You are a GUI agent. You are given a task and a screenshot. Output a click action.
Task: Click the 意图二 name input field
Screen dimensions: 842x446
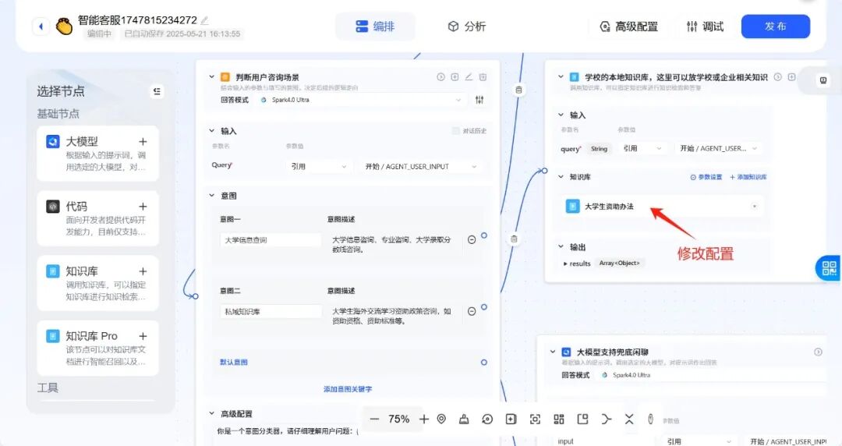coord(271,311)
